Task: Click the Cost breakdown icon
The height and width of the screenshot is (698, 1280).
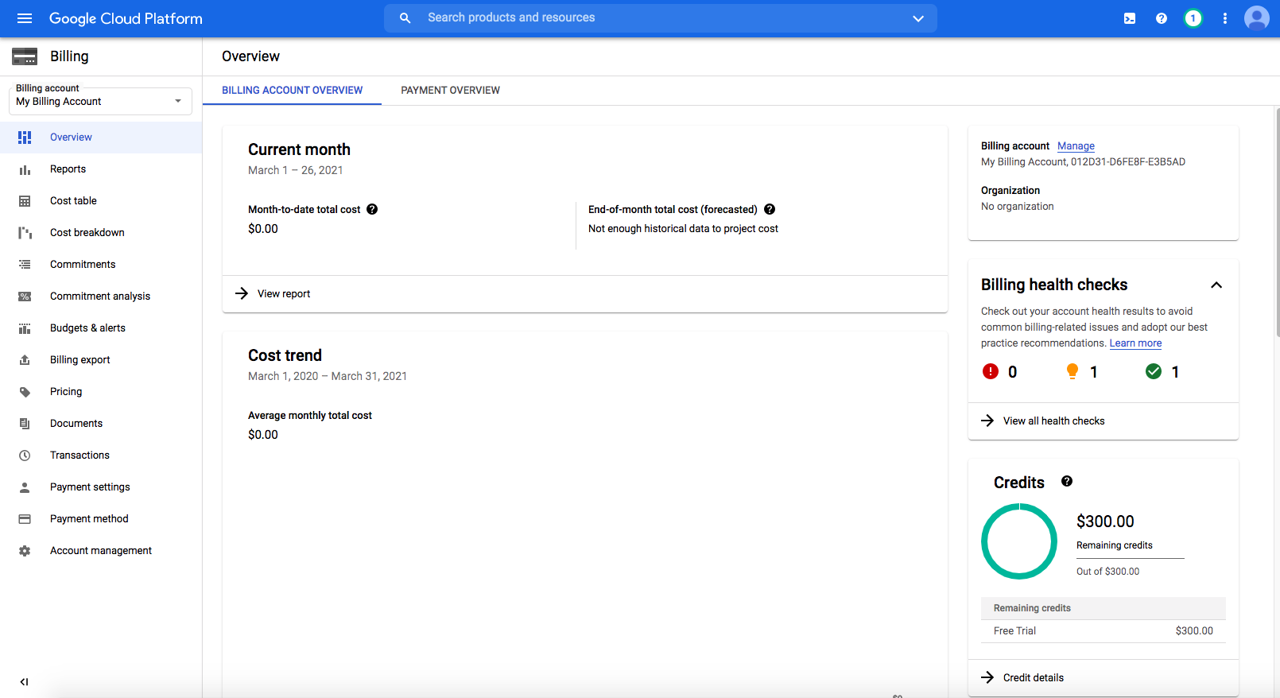Action: click(25, 233)
